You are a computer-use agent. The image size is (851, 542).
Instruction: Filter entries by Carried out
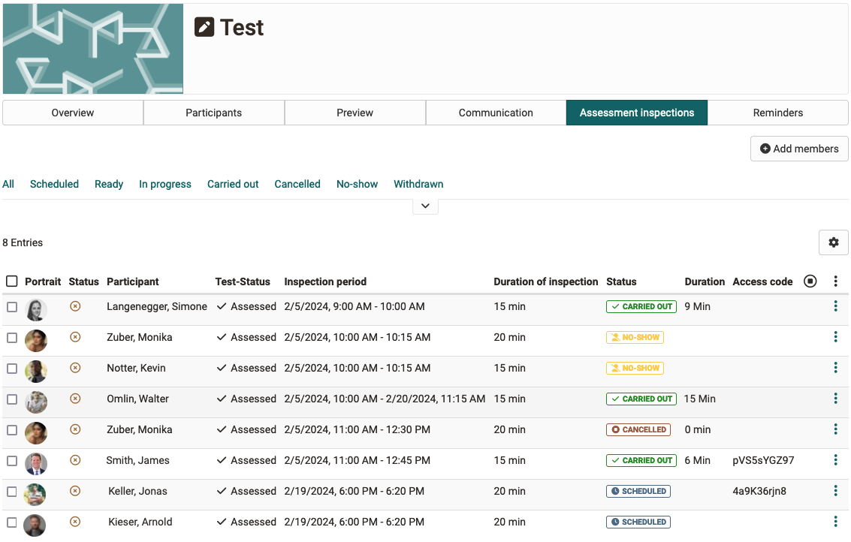[233, 184]
